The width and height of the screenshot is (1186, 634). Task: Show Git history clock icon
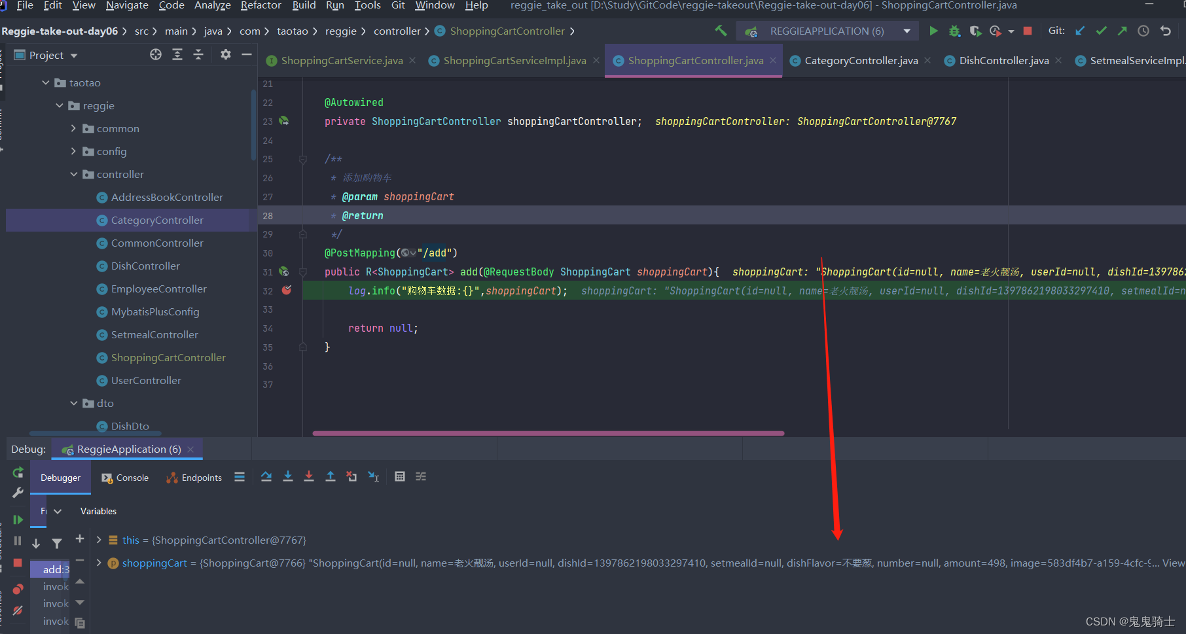click(1143, 31)
